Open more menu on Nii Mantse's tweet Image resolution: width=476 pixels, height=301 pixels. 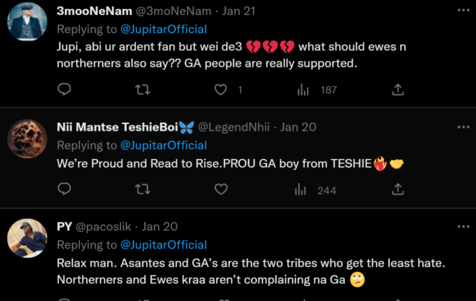pos(463,127)
